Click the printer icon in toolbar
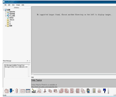 99,91
